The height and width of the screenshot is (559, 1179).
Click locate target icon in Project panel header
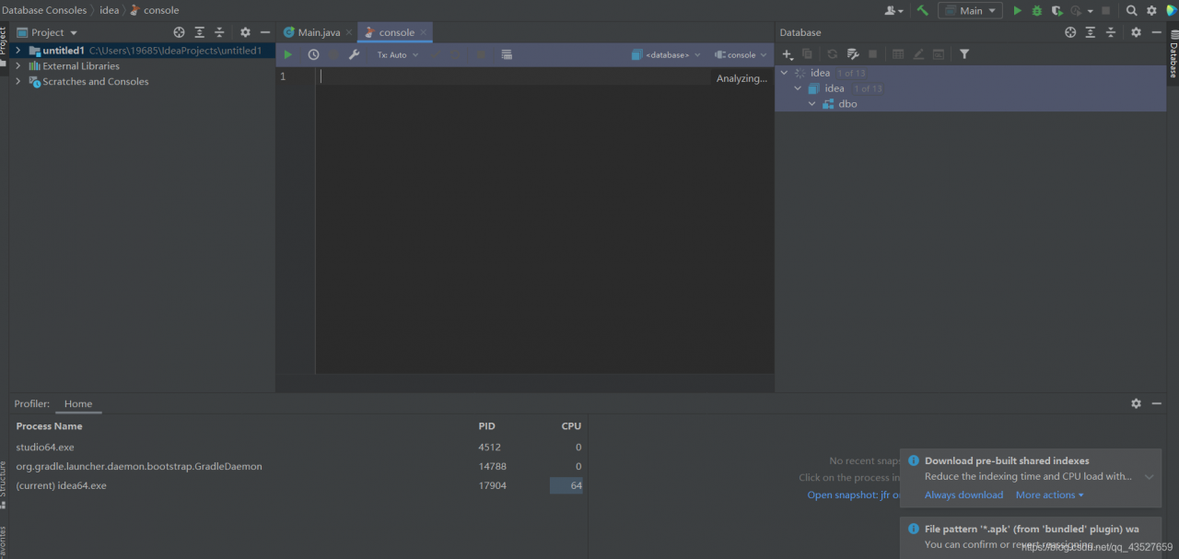click(x=180, y=32)
